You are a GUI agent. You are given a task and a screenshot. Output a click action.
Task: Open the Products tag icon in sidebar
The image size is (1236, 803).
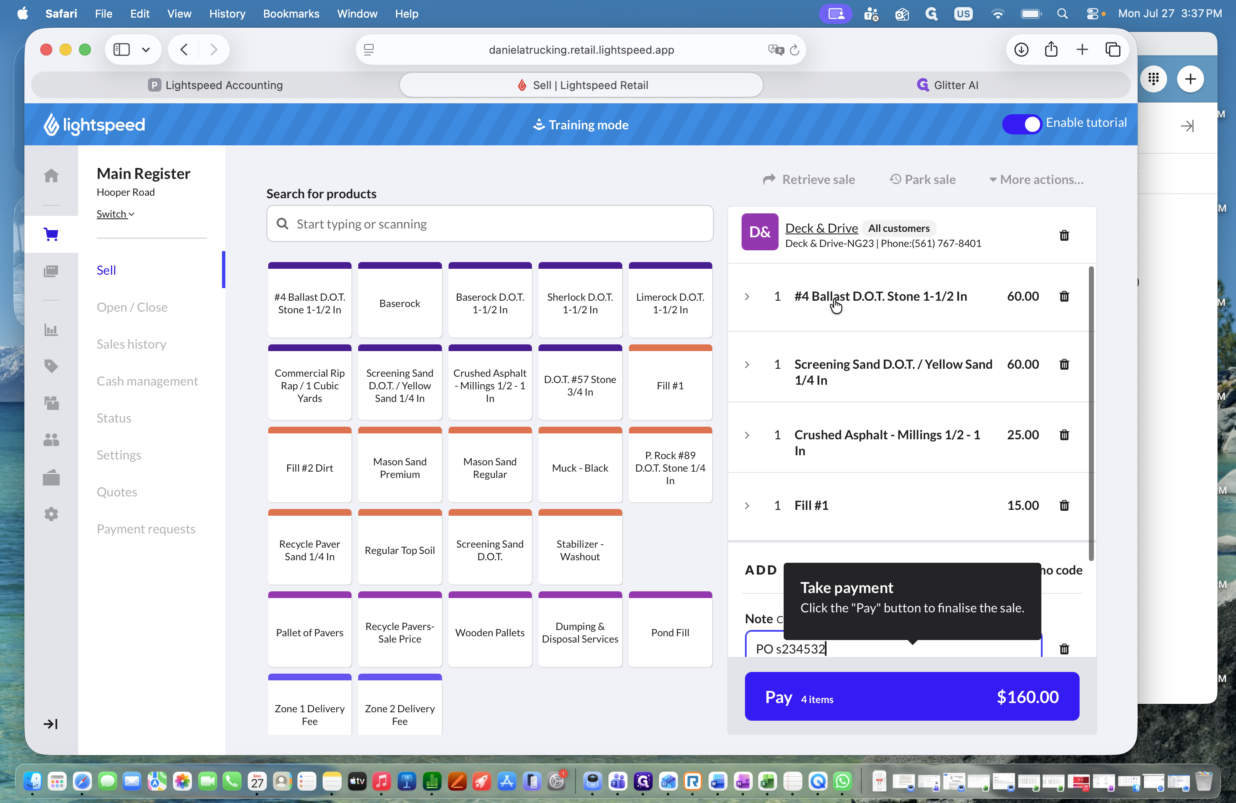(x=51, y=366)
